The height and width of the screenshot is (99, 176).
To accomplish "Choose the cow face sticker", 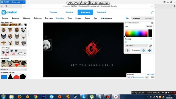I will click(4, 43).
